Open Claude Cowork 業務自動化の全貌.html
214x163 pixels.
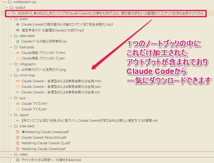61,81
